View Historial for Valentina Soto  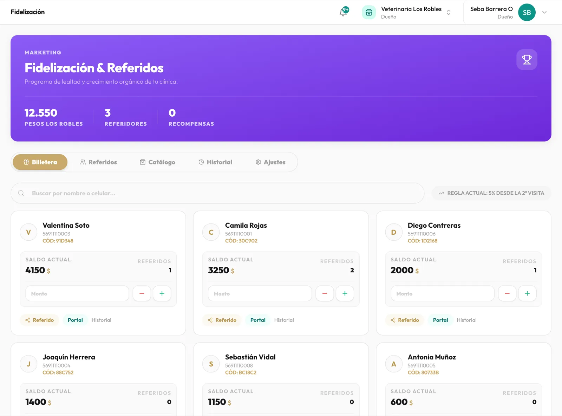click(x=102, y=320)
